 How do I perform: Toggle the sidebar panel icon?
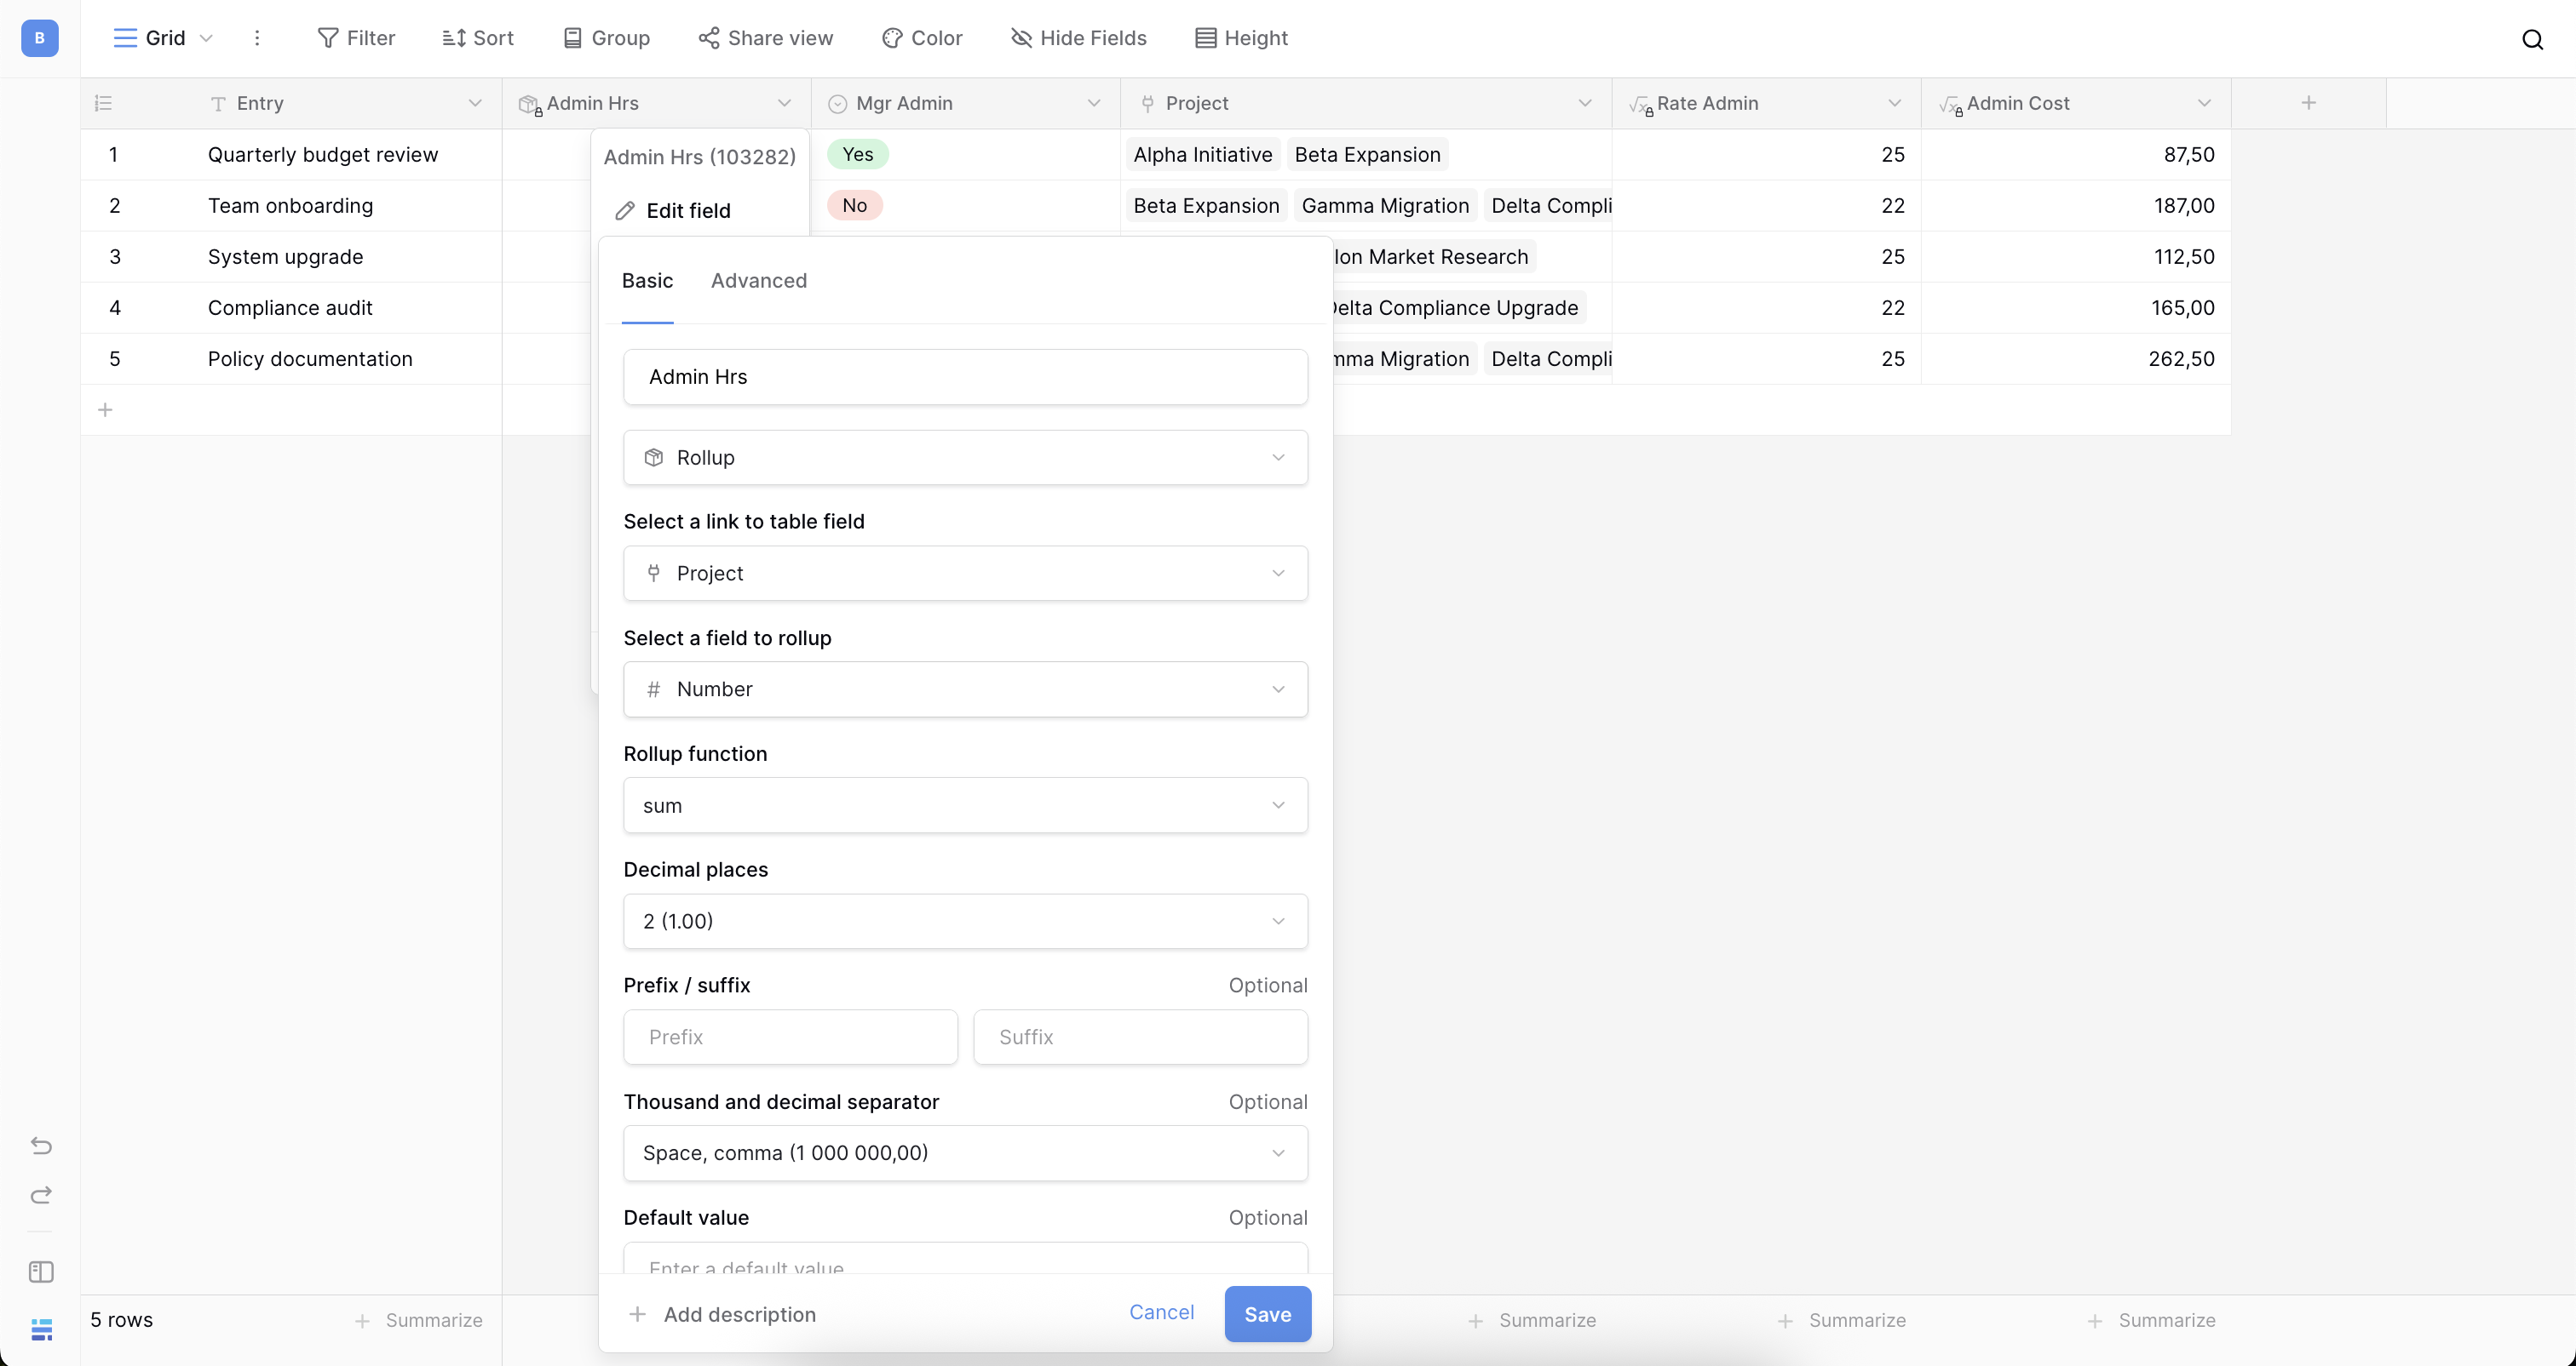coord(41,1272)
